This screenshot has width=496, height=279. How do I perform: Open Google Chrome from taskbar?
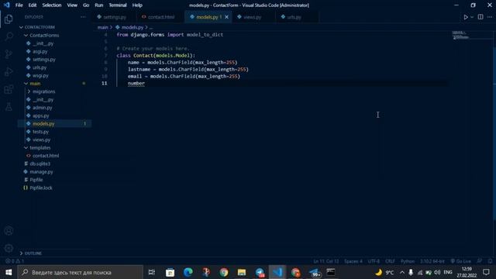click(x=224, y=272)
